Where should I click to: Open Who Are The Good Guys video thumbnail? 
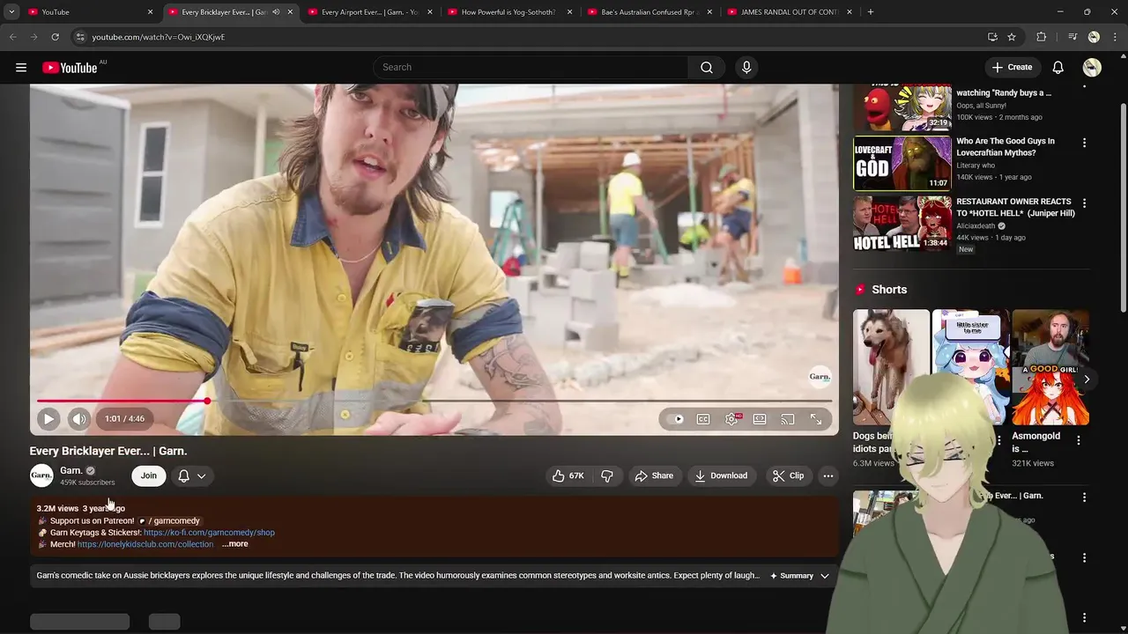(902, 163)
